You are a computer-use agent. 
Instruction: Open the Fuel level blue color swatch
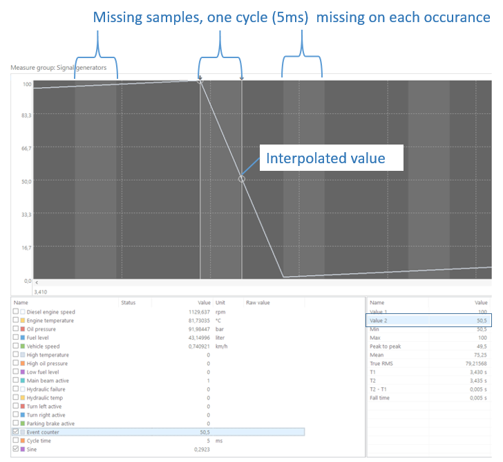[22, 338]
